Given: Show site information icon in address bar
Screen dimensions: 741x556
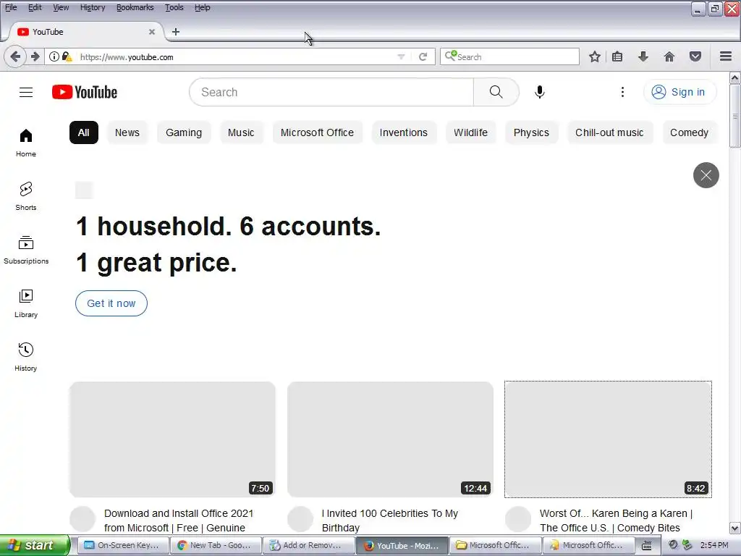Looking at the screenshot, I should [54, 57].
